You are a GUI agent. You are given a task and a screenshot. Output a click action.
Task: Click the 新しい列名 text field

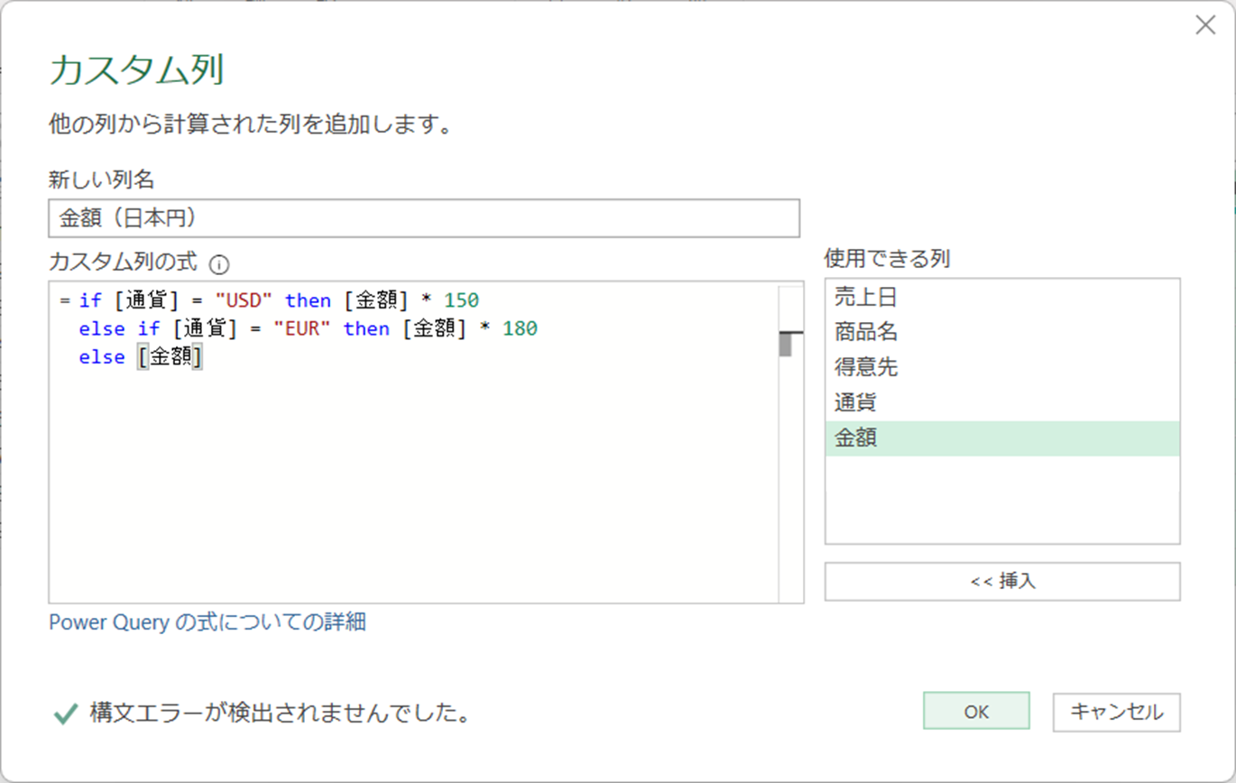[423, 218]
